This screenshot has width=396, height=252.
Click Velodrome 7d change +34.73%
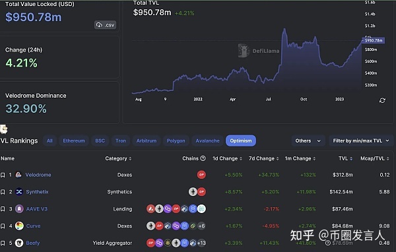click(269, 175)
